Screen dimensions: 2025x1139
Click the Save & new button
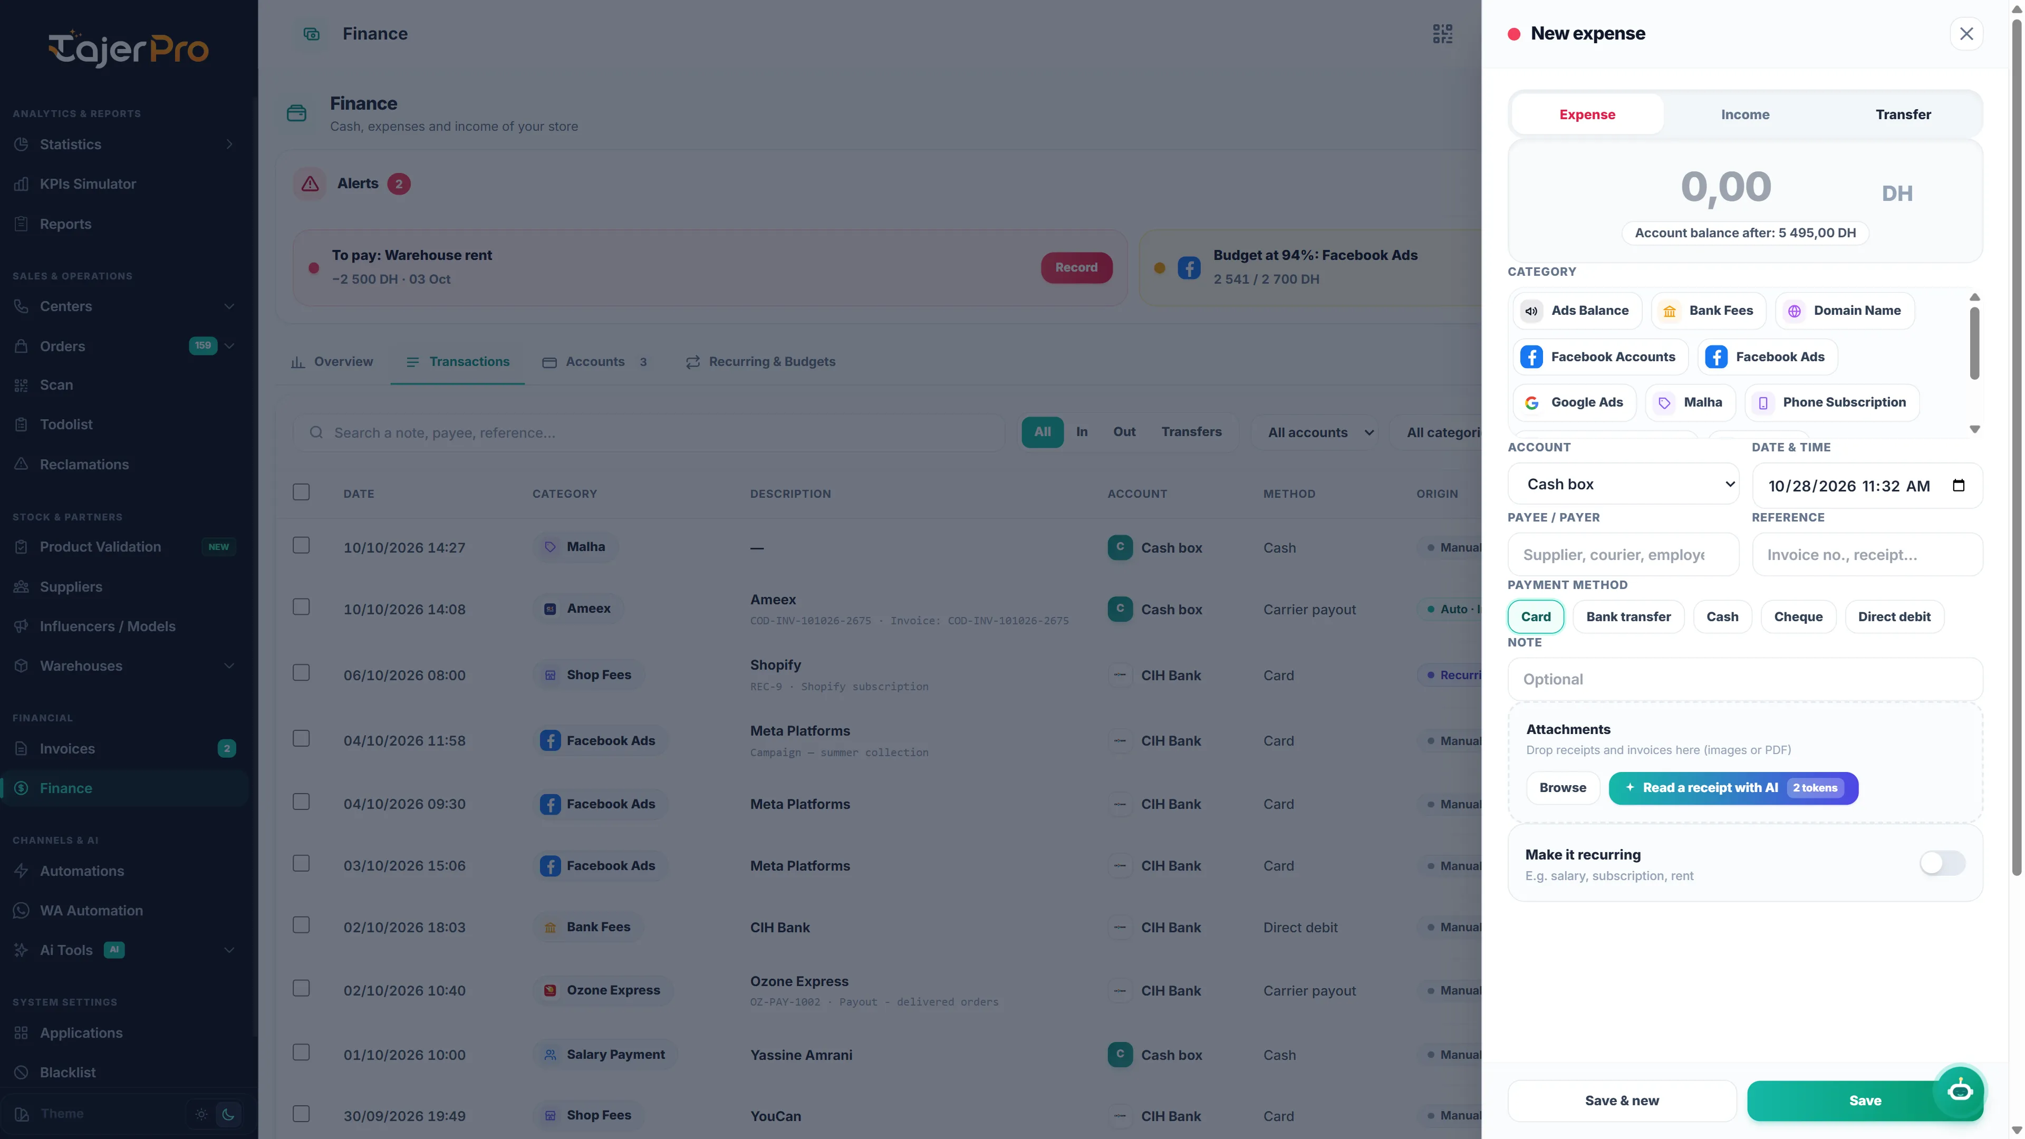pos(1622,1101)
